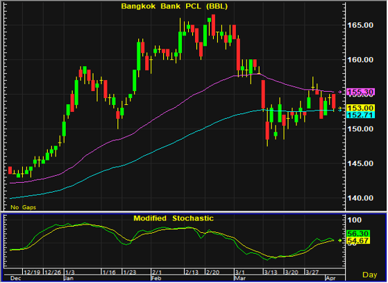Click the 160.00 price axis label
Screen dimensions: 388x283
pos(360,60)
